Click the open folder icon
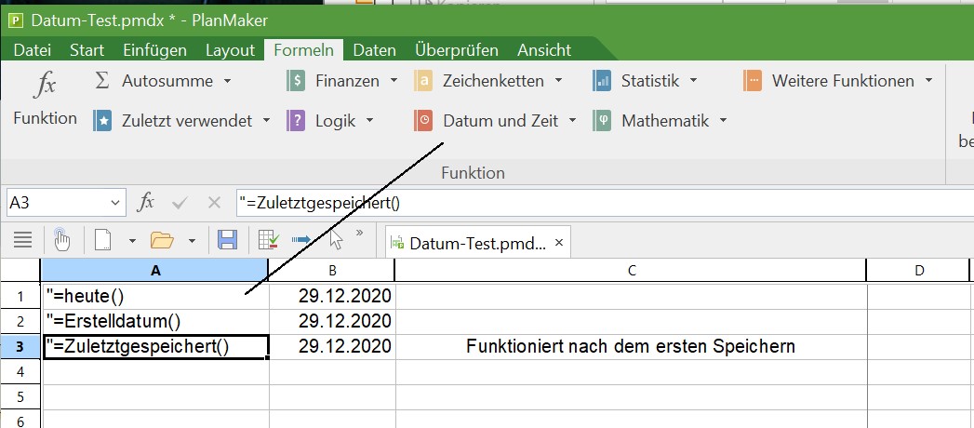The image size is (974, 428). pos(163,240)
